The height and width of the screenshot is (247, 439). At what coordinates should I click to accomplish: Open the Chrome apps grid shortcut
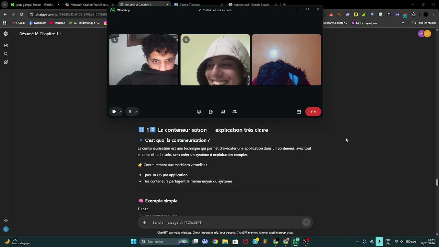4,23
